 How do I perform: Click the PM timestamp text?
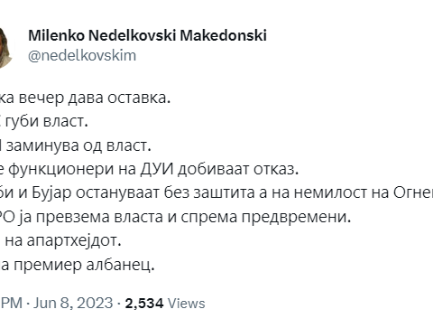tap(12, 303)
